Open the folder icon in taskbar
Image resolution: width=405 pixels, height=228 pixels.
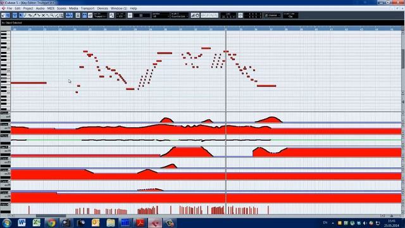111,223
